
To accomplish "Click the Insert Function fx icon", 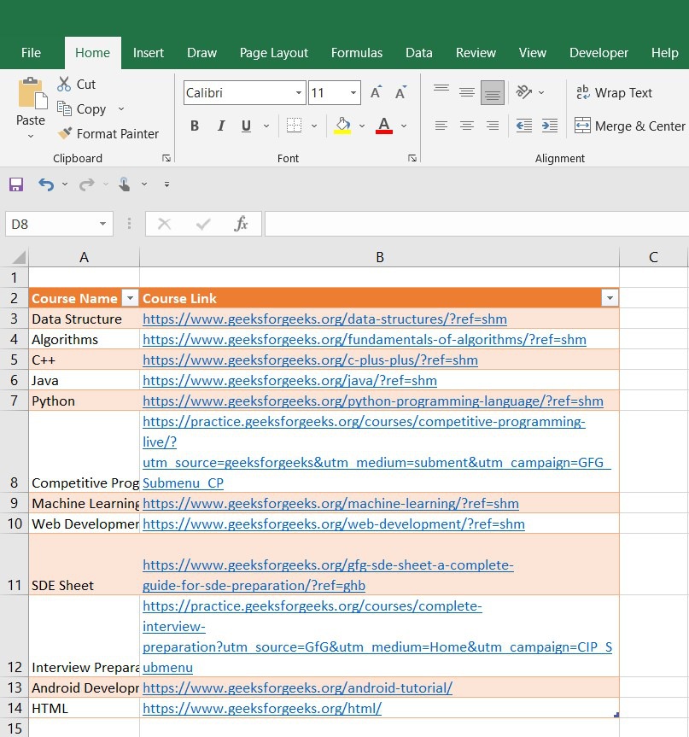I will (242, 224).
